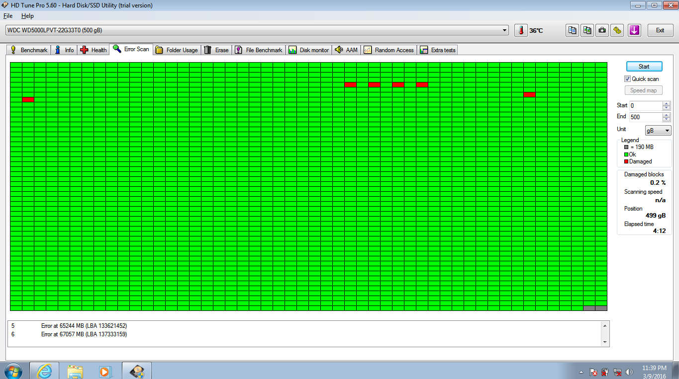Click the Position value '499 gB'
This screenshot has width=679, height=379.
(655, 216)
